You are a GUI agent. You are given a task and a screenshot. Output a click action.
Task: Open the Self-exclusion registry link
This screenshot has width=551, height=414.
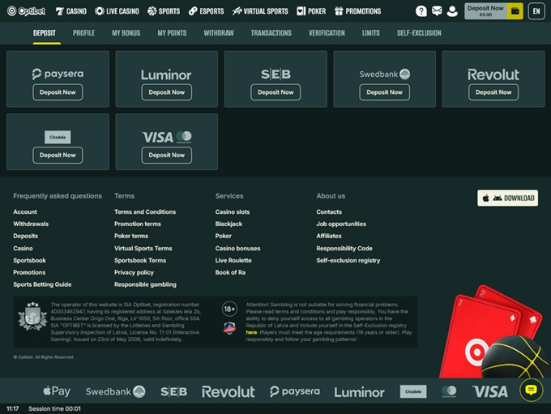click(348, 260)
